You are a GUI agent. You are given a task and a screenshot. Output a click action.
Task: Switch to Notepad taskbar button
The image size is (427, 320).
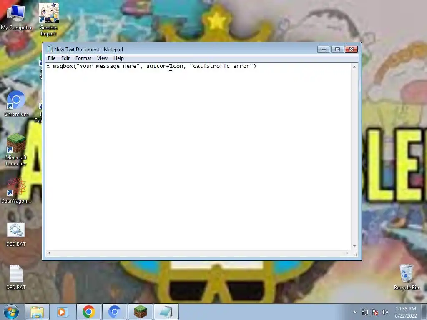point(166,312)
